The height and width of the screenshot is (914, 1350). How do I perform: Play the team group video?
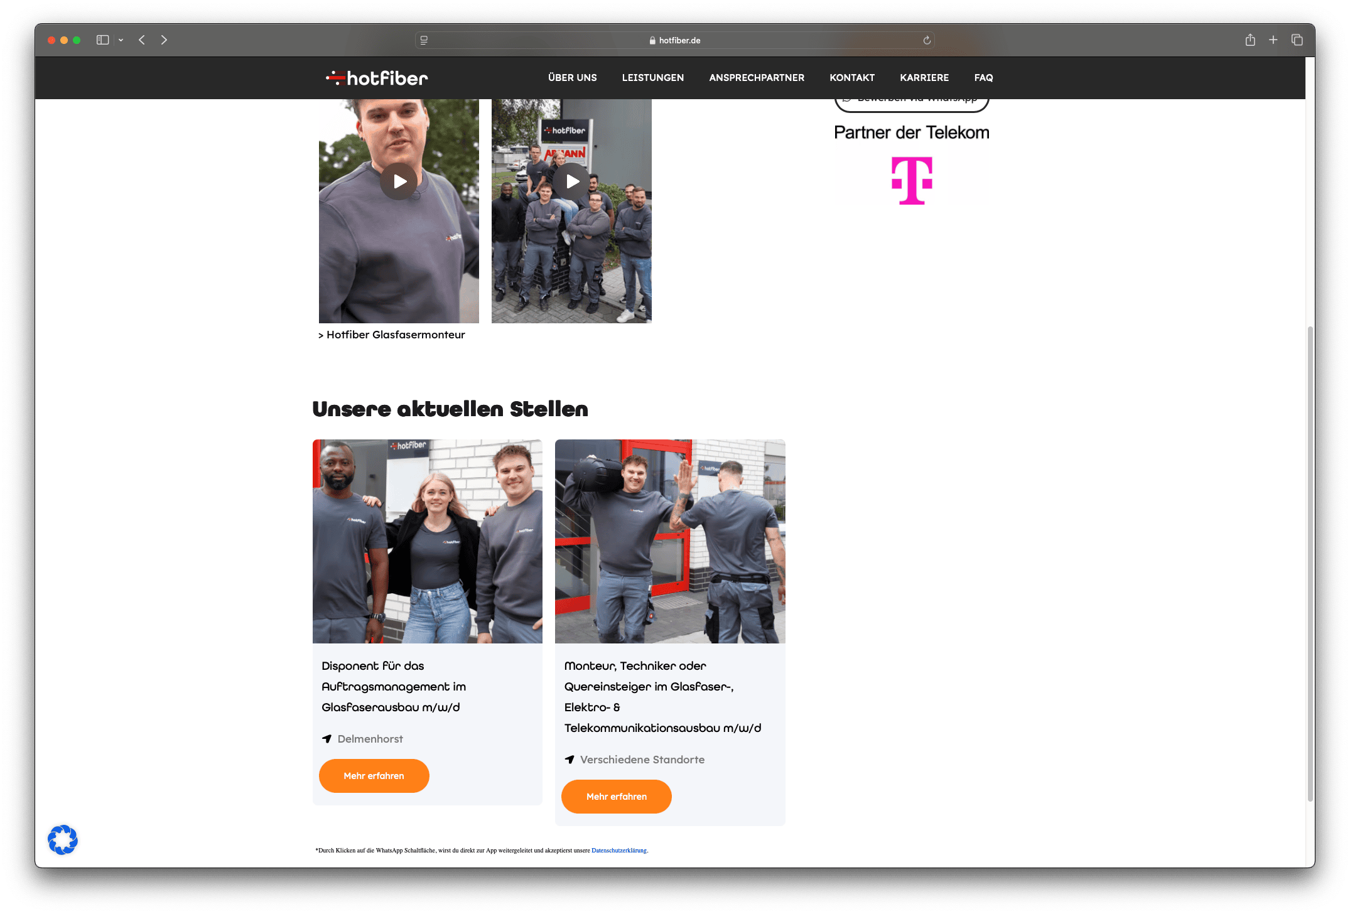coord(571,181)
